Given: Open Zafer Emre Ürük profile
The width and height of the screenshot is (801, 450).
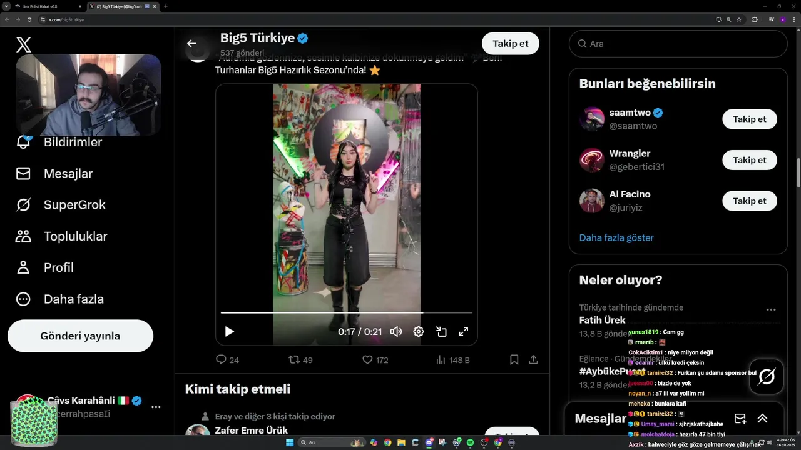Looking at the screenshot, I should tap(252, 430).
